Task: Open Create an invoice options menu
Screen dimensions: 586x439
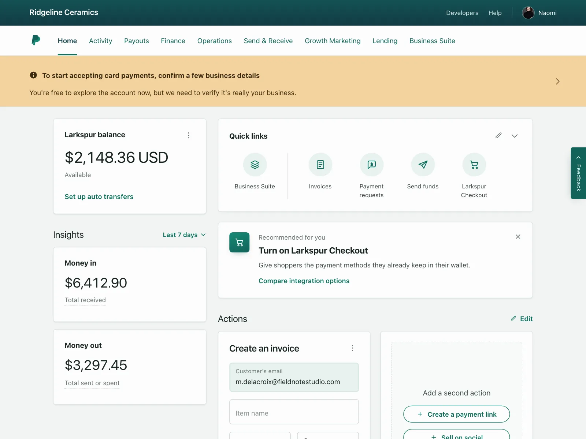Action: 352,348
